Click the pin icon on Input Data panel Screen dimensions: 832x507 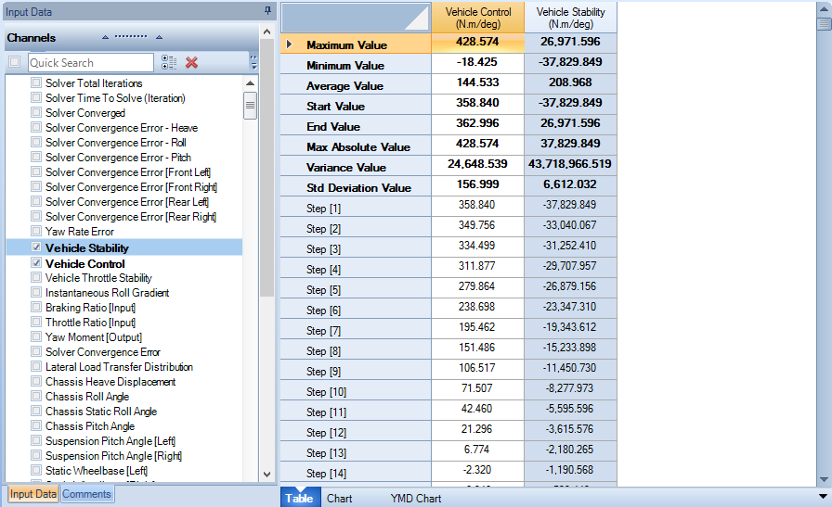pyautogui.click(x=267, y=10)
